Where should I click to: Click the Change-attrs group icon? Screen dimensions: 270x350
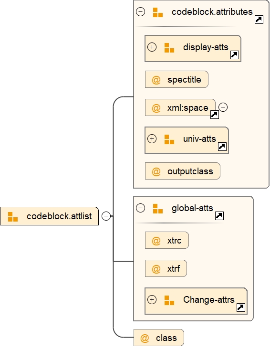(x=169, y=300)
